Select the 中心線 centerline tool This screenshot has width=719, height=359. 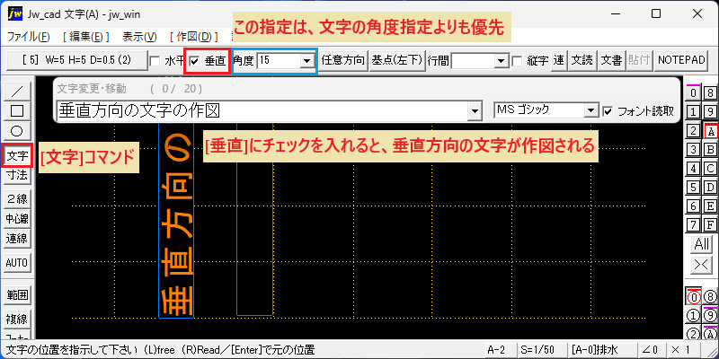(x=17, y=219)
